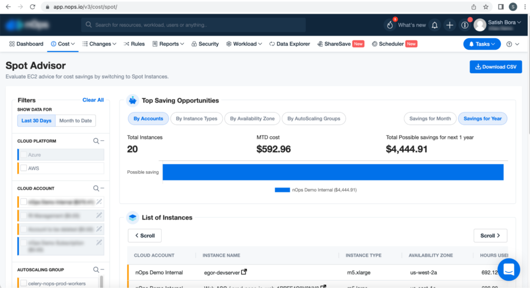Bookmark this page with star icon
530x288 pixels.
485,7
